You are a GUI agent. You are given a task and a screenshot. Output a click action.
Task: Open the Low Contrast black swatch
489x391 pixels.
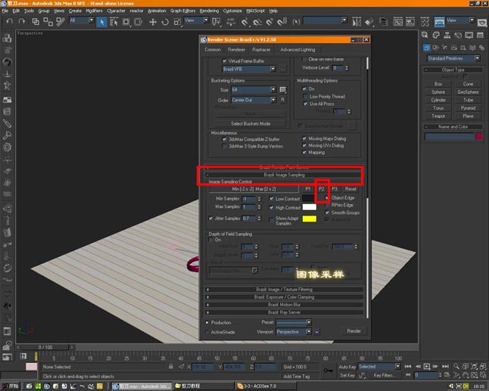point(308,198)
